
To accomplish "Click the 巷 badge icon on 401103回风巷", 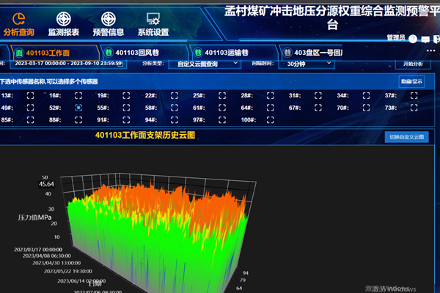I will pos(108,53).
